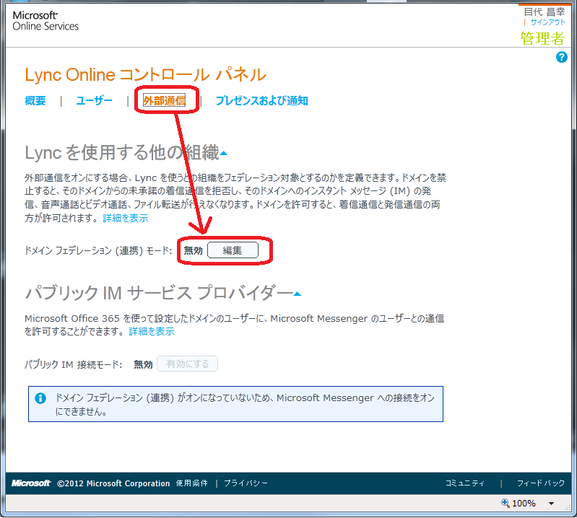
Task: Click the 有効にする button for public IM
Action: pyautogui.click(x=188, y=364)
